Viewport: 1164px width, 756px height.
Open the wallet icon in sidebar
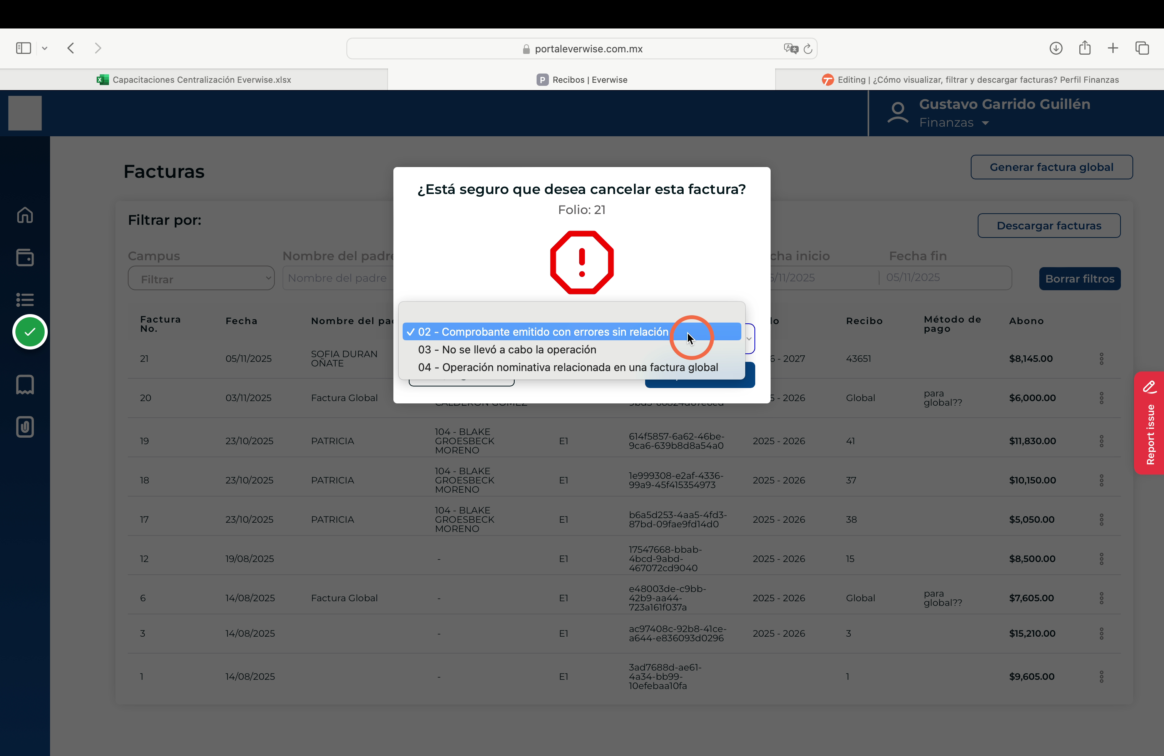coord(25,257)
